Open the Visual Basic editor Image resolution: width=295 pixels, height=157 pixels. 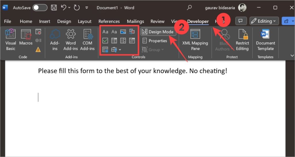(11, 40)
